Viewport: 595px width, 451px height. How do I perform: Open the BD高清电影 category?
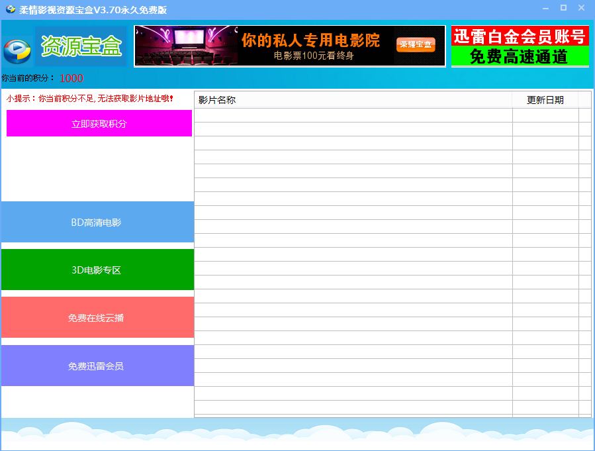point(97,222)
